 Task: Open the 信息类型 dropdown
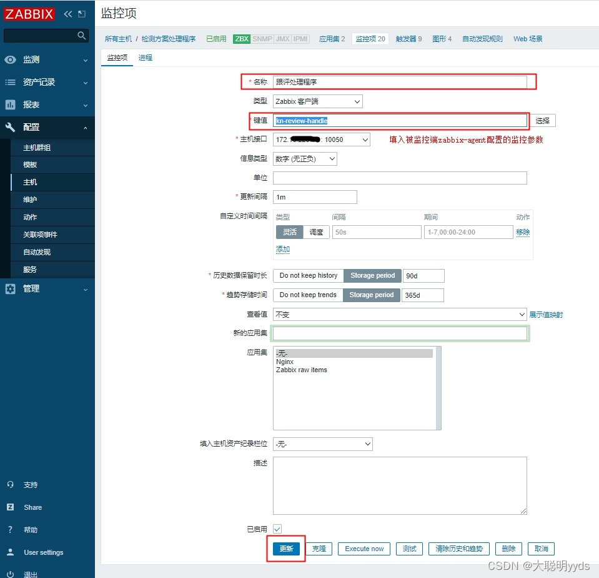tap(305, 159)
